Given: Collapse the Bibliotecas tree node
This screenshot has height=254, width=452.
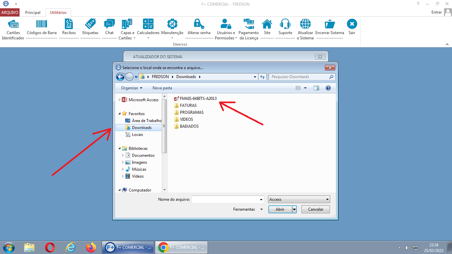Looking at the screenshot, I should [119, 148].
